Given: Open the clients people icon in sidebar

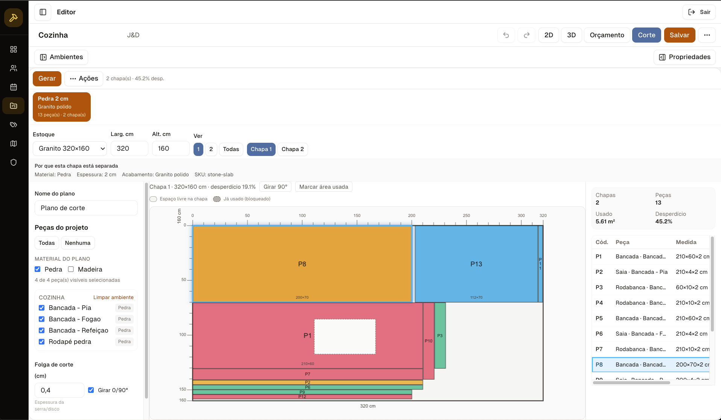Looking at the screenshot, I should [14, 68].
